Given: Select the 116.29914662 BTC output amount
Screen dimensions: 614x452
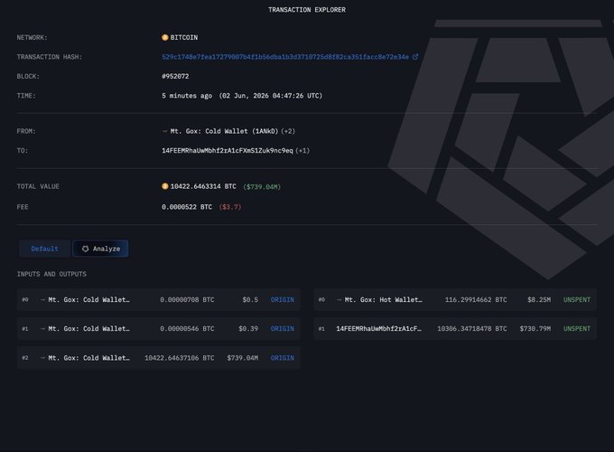Looking at the screenshot, I should pyautogui.click(x=476, y=299).
